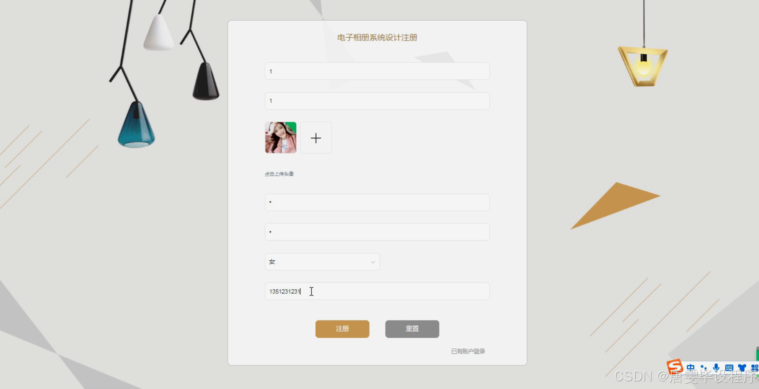Open the gender dropdown showing 女
The height and width of the screenshot is (389, 759).
(x=322, y=262)
